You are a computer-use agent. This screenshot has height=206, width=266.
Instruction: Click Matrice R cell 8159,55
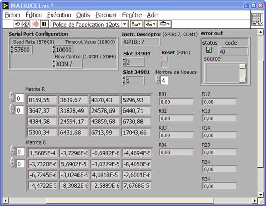tap(42, 100)
